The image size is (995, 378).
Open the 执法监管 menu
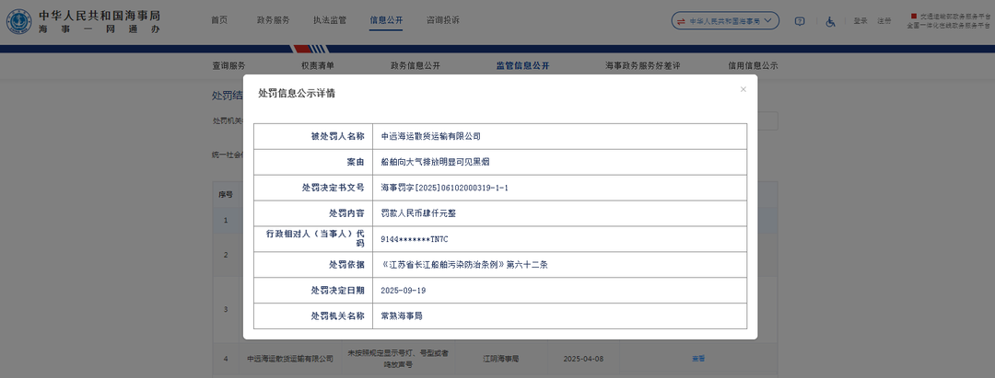[x=329, y=20]
